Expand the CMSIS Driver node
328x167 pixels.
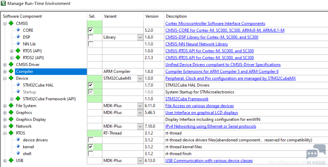tap(5, 65)
